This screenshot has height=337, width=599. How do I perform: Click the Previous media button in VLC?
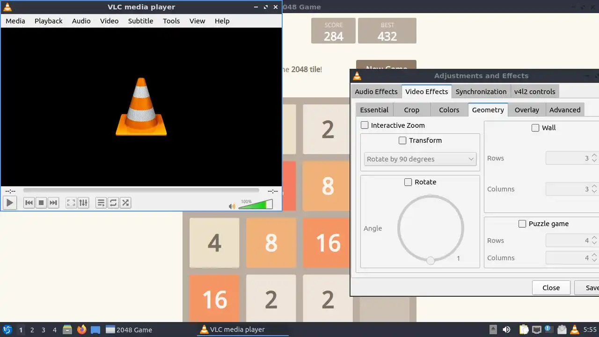(29, 203)
